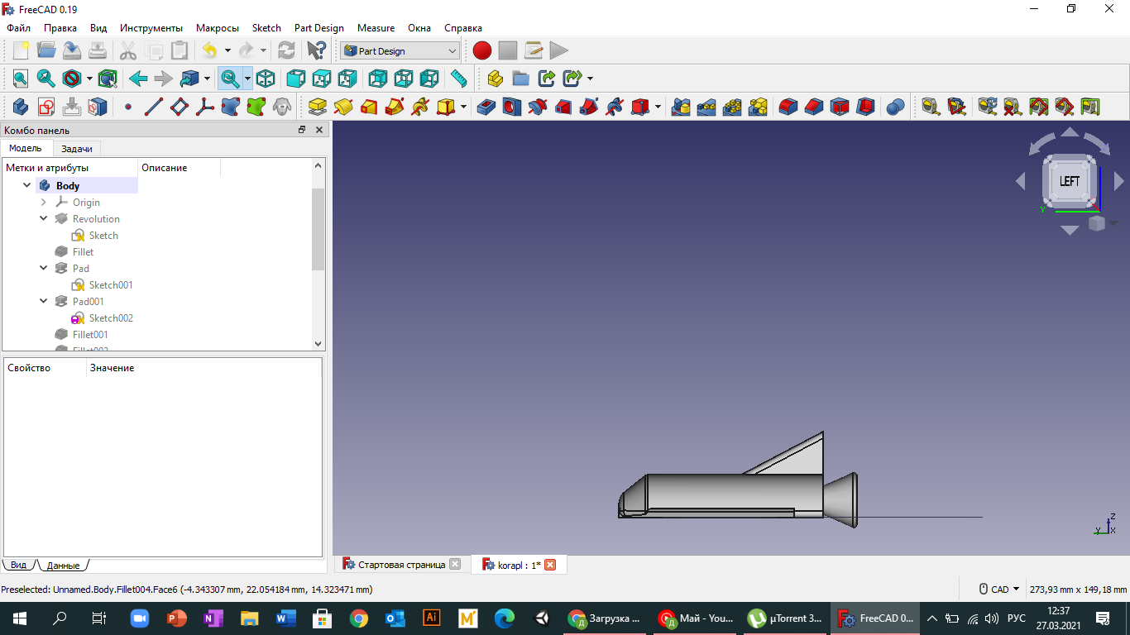Start macro recording with red circle
Image resolution: width=1130 pixels, height=635 pixels.
[x=482, y=50]
